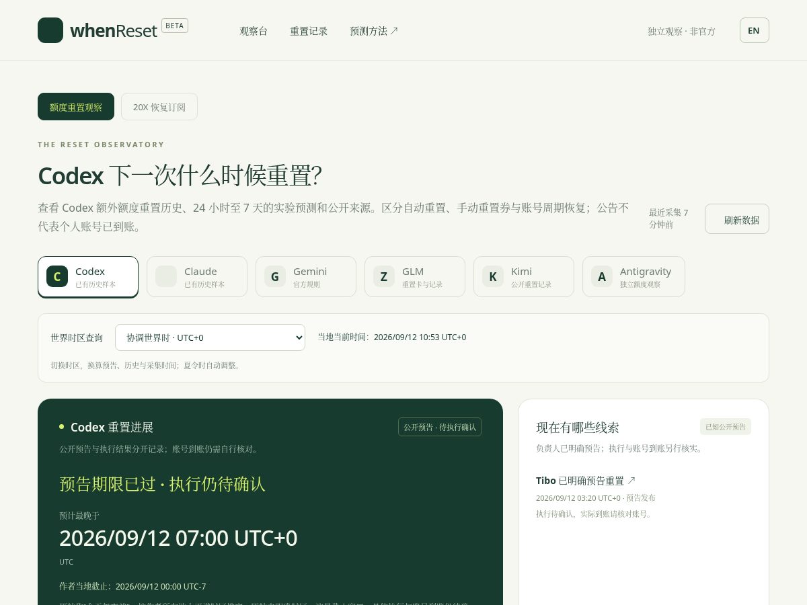The height and width of the screenshot is (605, 807).
Task: Click the 刷新数据 refresh button
Action: (737, 219)
